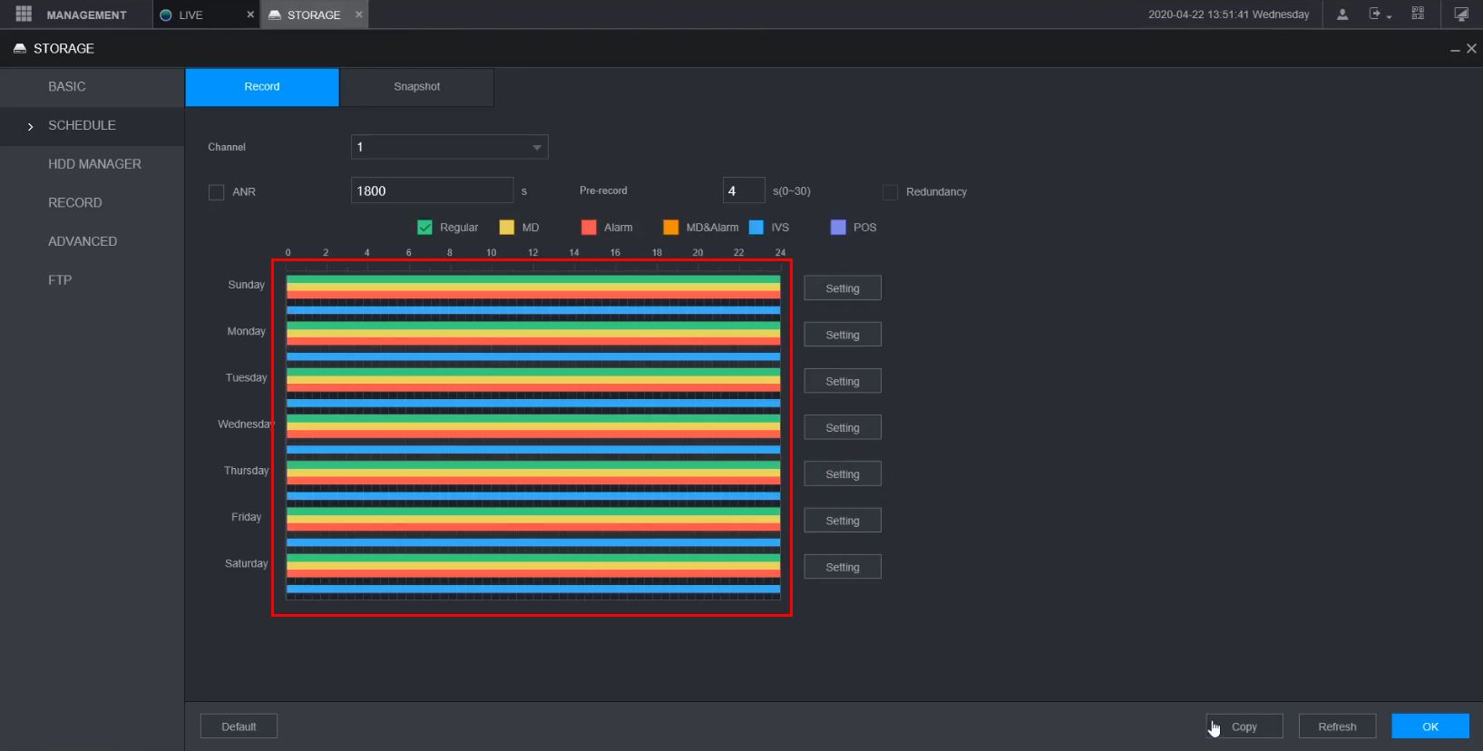
Task: Open the Management grid menu icon
Action: click(24, 15)
